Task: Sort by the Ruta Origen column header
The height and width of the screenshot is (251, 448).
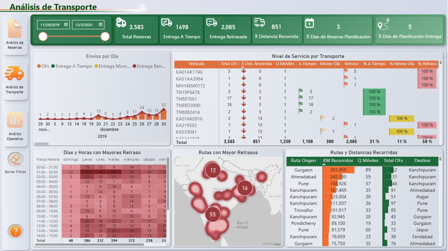Action: [304, 161]
